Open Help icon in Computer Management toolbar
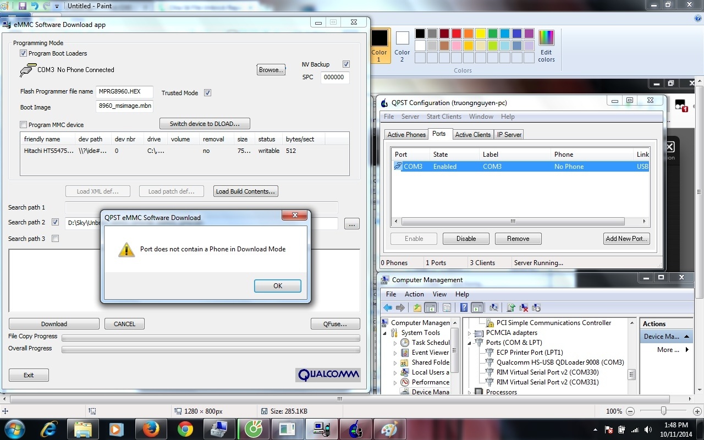Screen dimensions: 704x440 (464, 308)
